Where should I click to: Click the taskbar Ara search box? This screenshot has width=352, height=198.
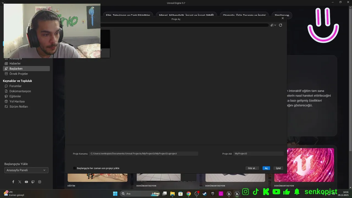(140, 194)
